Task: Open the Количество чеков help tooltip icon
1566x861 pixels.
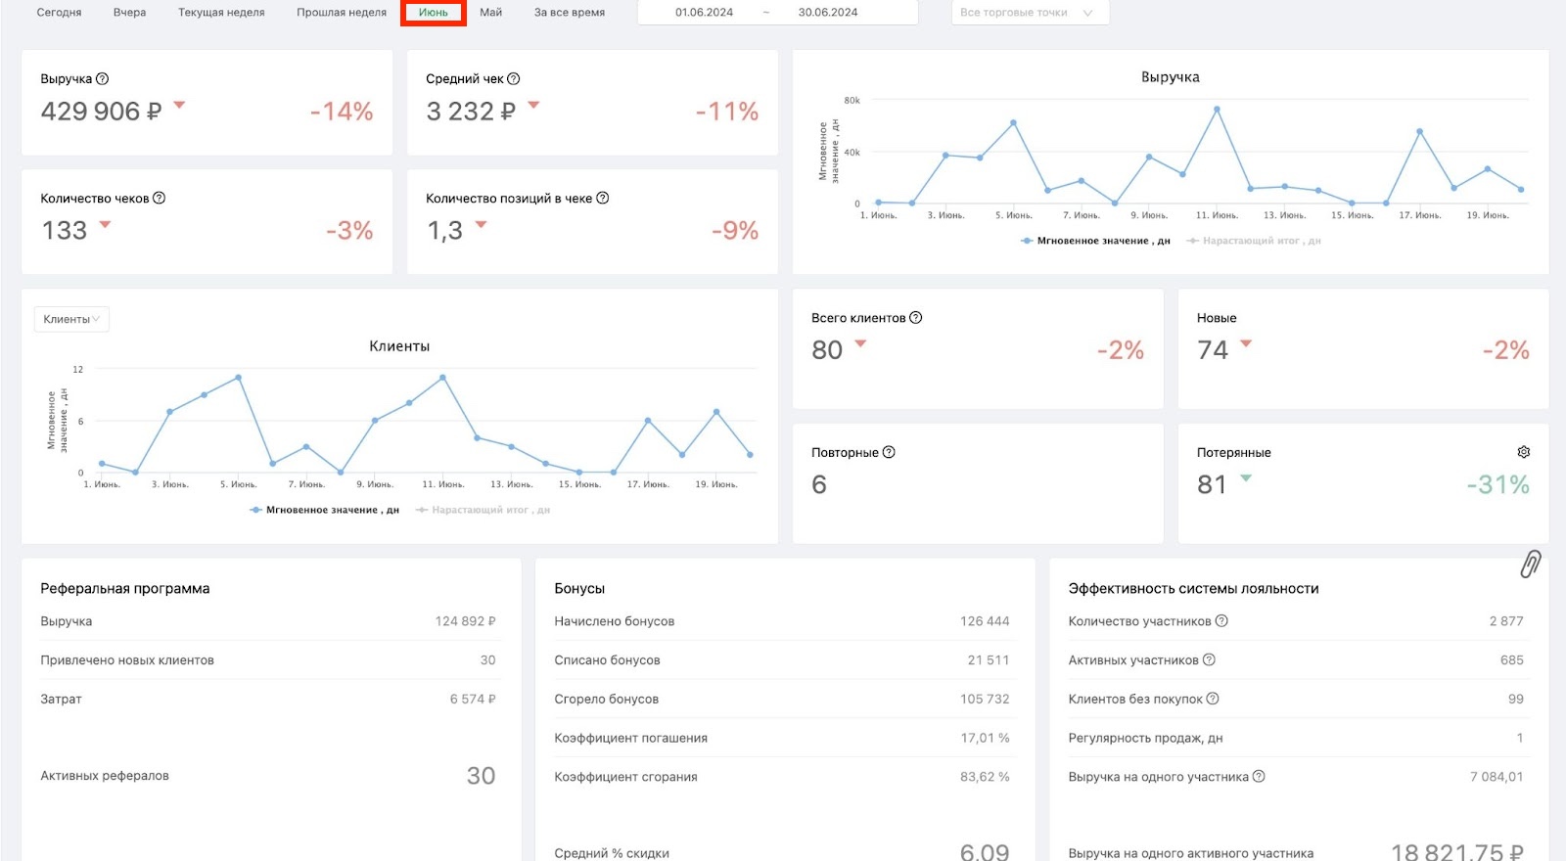Action: tap(160, 199)
